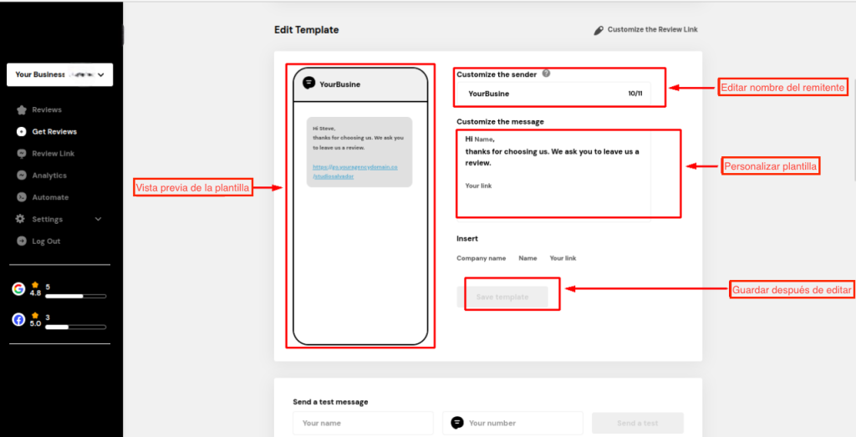Click the Facebook logo rating icon

[x=18, y=319]
